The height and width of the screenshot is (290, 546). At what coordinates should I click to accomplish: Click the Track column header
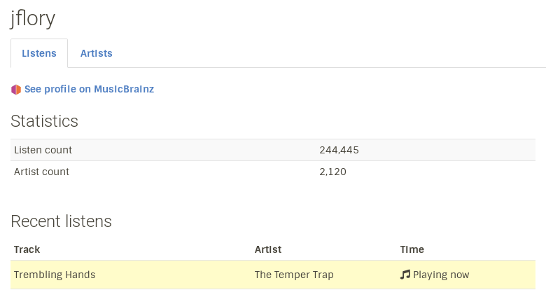27,249
